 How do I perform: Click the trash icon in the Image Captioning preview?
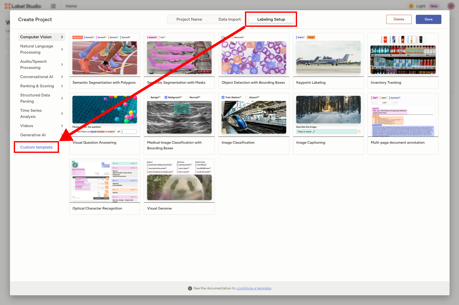360,131
